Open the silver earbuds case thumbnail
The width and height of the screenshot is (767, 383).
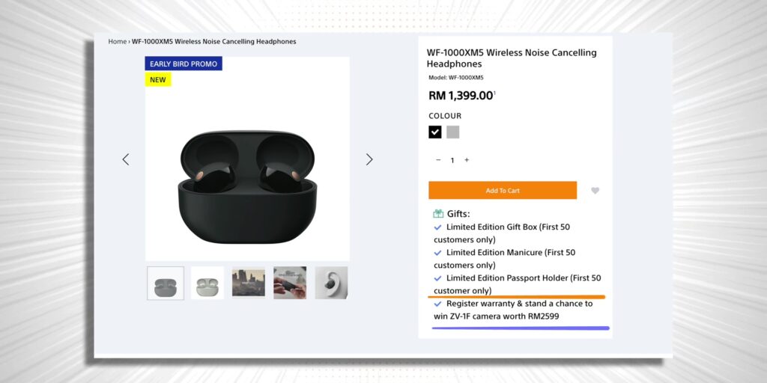point(207,283)
